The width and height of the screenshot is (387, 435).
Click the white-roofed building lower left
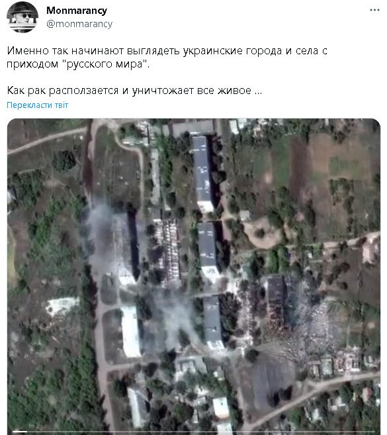[131, 332]
